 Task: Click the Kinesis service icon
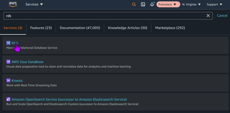[8, 80]
